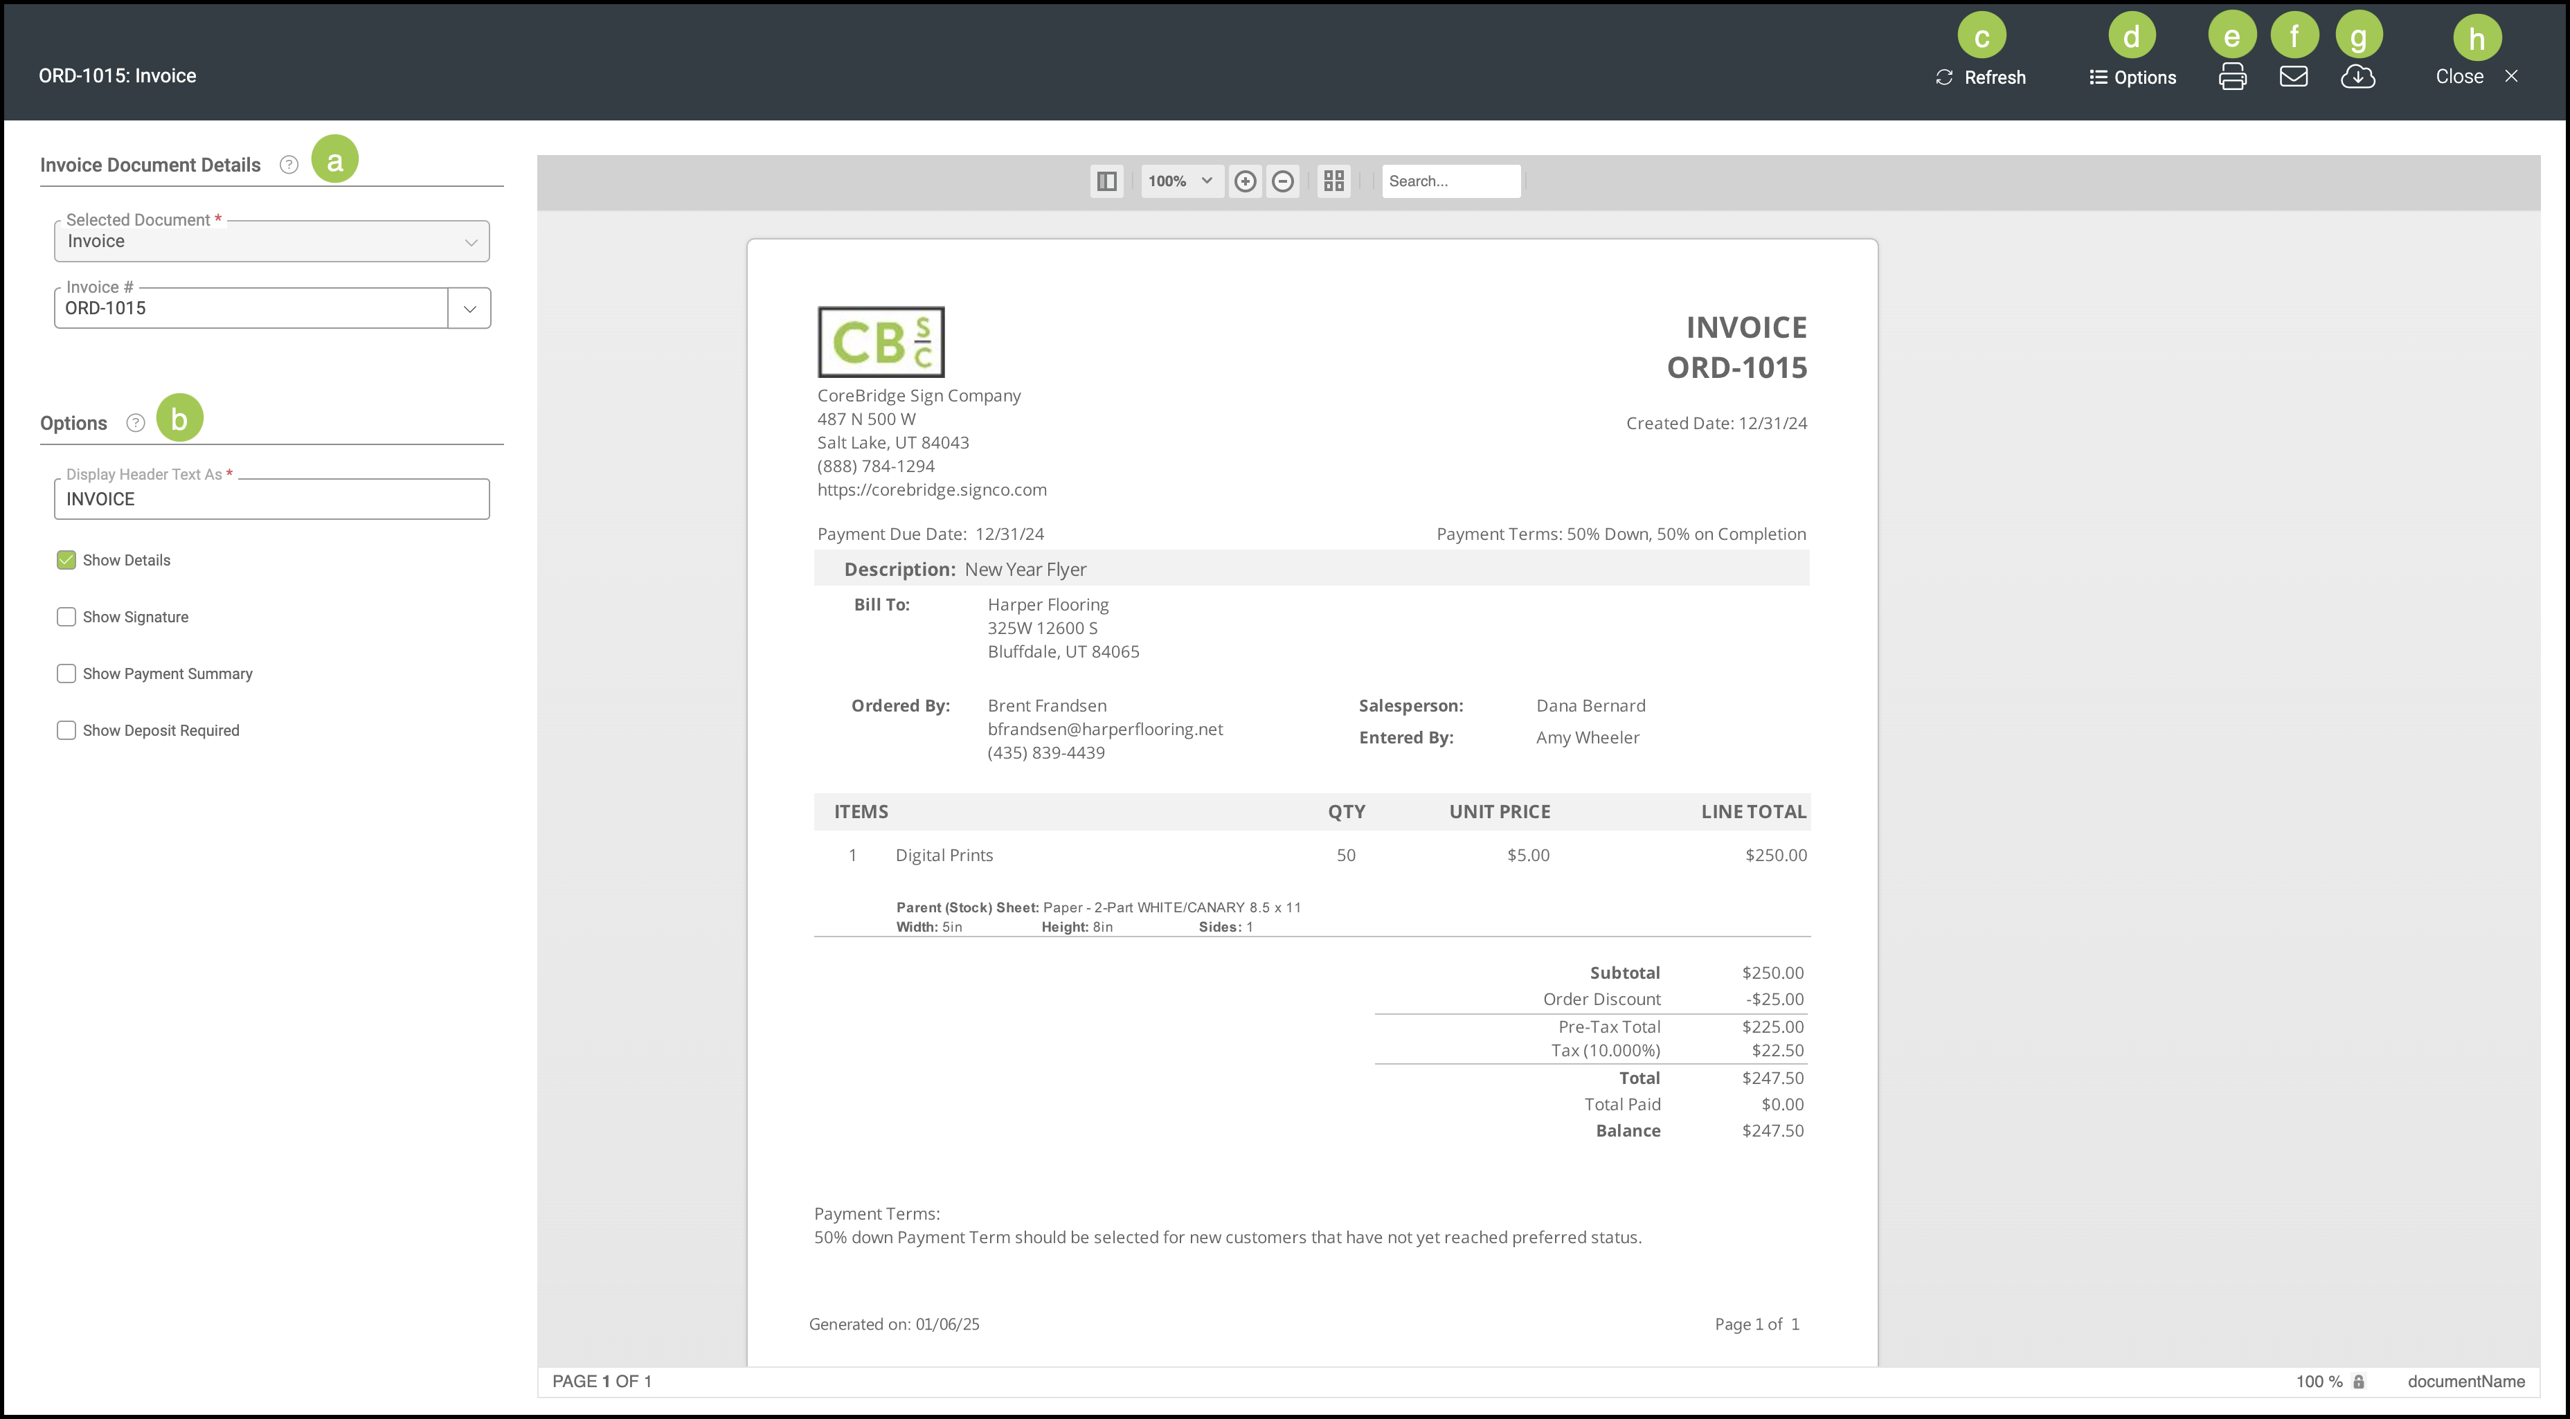Click help icon next to Options heading

[x=136, y=423]
